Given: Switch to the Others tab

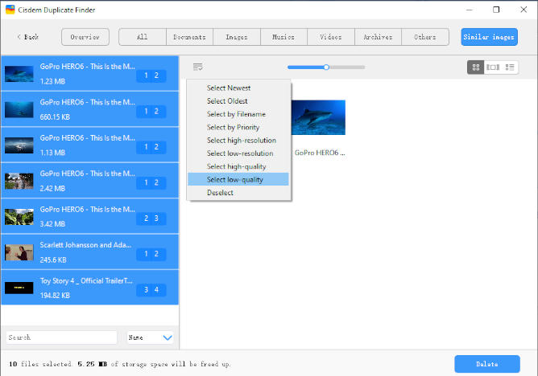Looking at the screenshot, I should (x=424, y=37).
